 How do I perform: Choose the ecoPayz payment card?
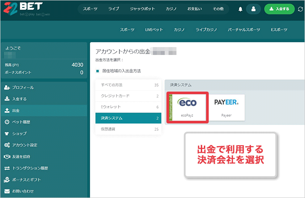(187, 107)
